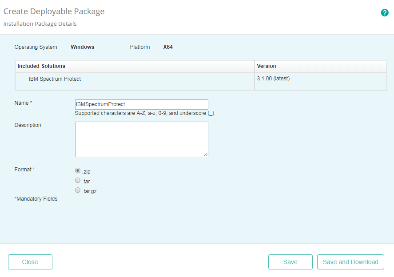
Task: Open the help icon
Action: coord(385,12)
